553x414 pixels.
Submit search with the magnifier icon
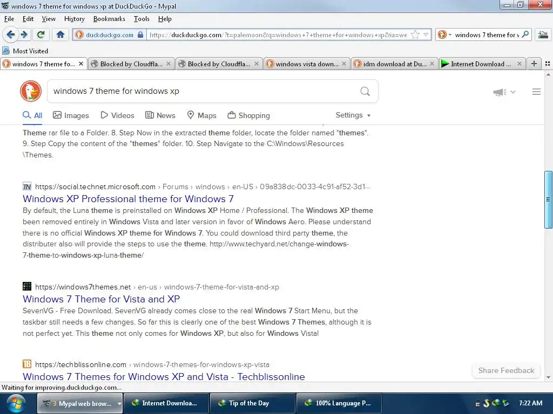[365, 91]
